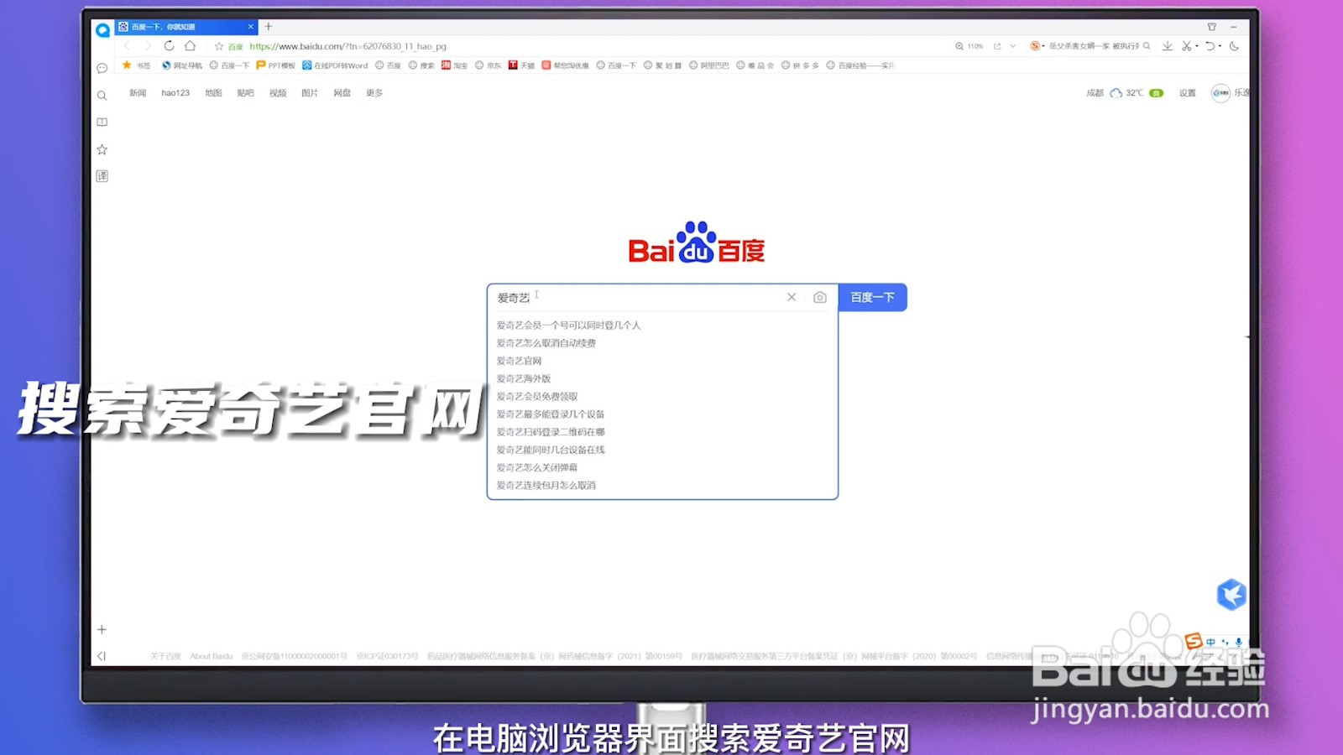Open Baidu 网盘 nav link
This screenshot has height=755, width=1343.
click(342, 93)
